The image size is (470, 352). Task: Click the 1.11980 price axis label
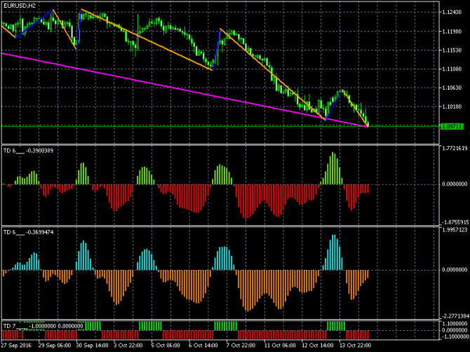[x=452, y=31]
